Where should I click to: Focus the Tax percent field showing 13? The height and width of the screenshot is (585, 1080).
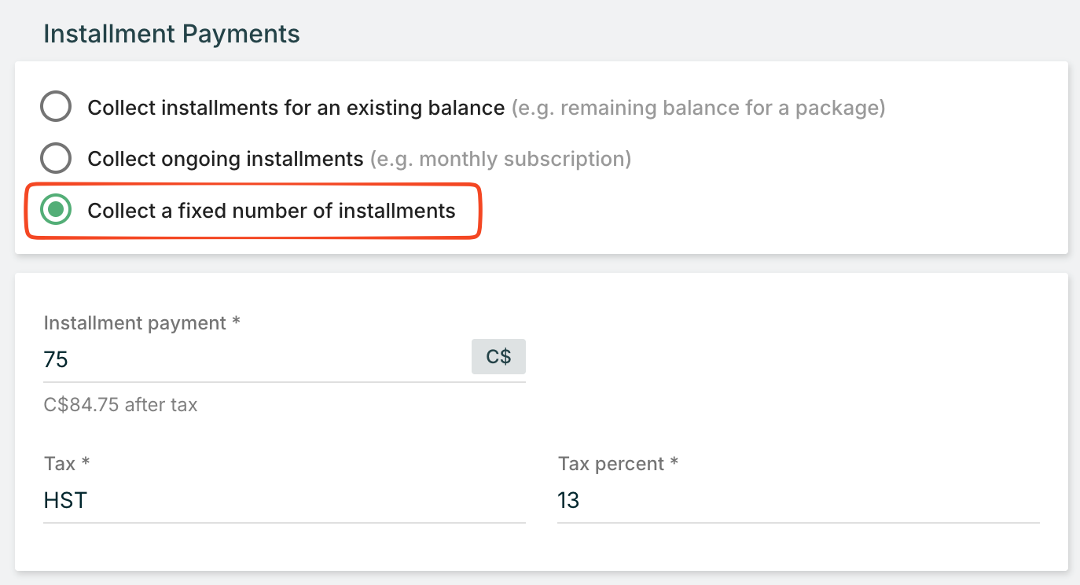797,500
